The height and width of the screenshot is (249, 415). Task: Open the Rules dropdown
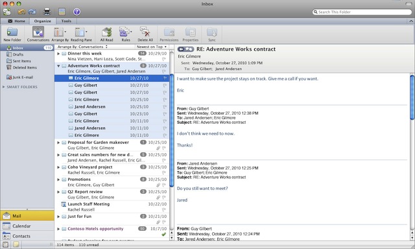[x=126, y=34]
